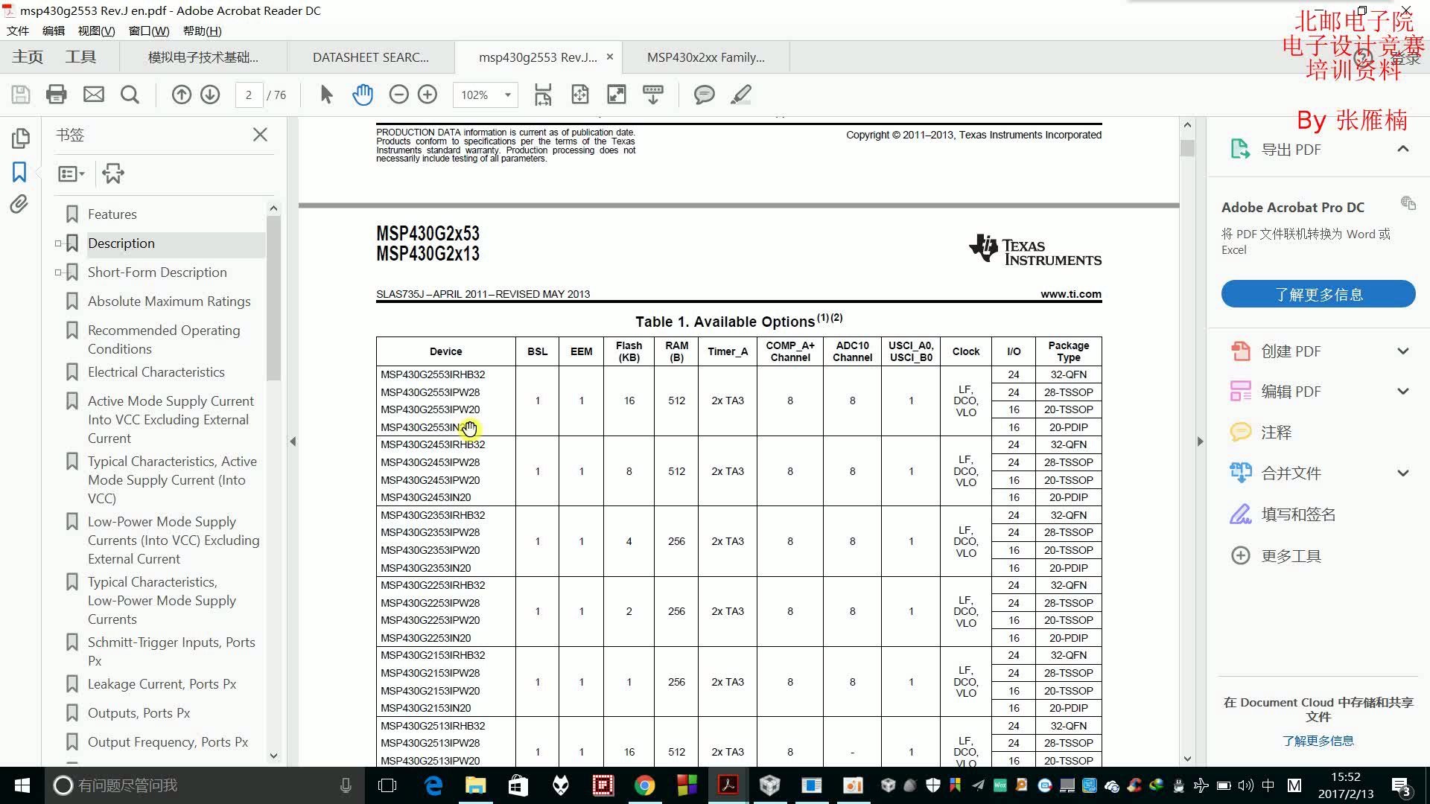Expand Short-Form Description bookmark node
Viewport: 1430px width, 804px height.
pyautogui.click(x=58, y=272)
